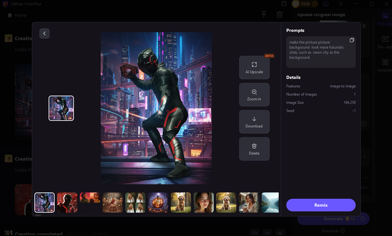The height and width of the screenshot is (236, 392).
Task: Click the Generate button in the background window
Action: click(333, 219)
